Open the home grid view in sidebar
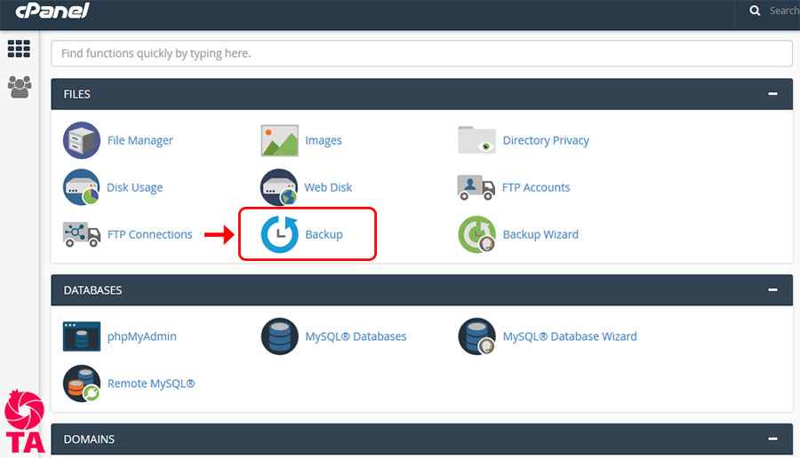This screenshot has width=800, height=458. coord(19,49)
